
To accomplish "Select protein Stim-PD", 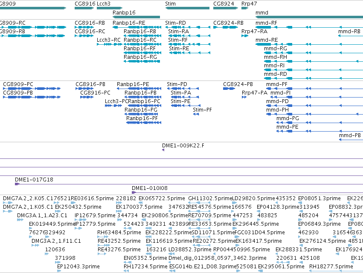I will tap(183, 89).
